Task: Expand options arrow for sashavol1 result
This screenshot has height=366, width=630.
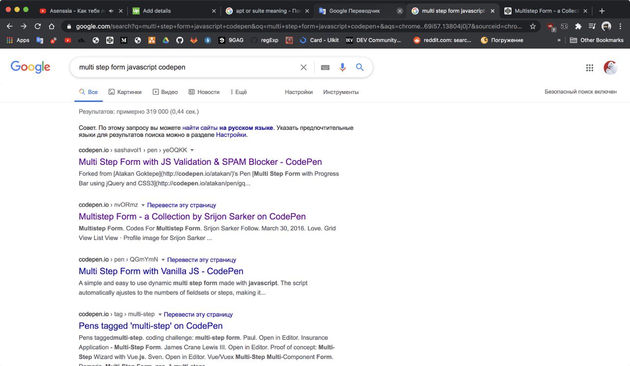Action: coord(192,151)
